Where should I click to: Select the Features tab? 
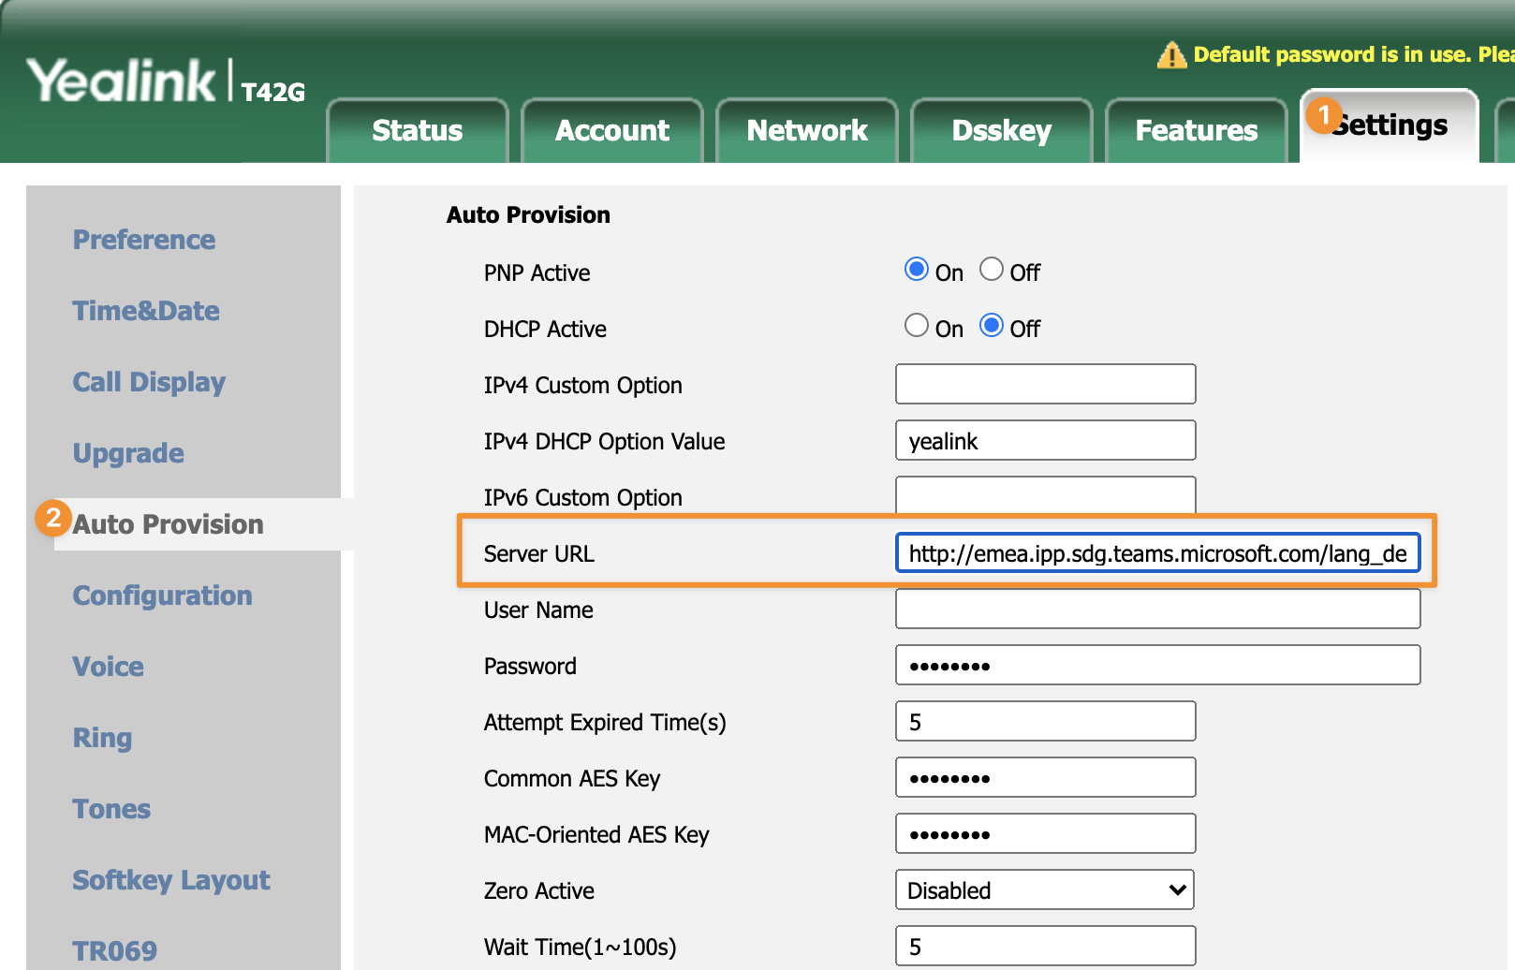1197,131
